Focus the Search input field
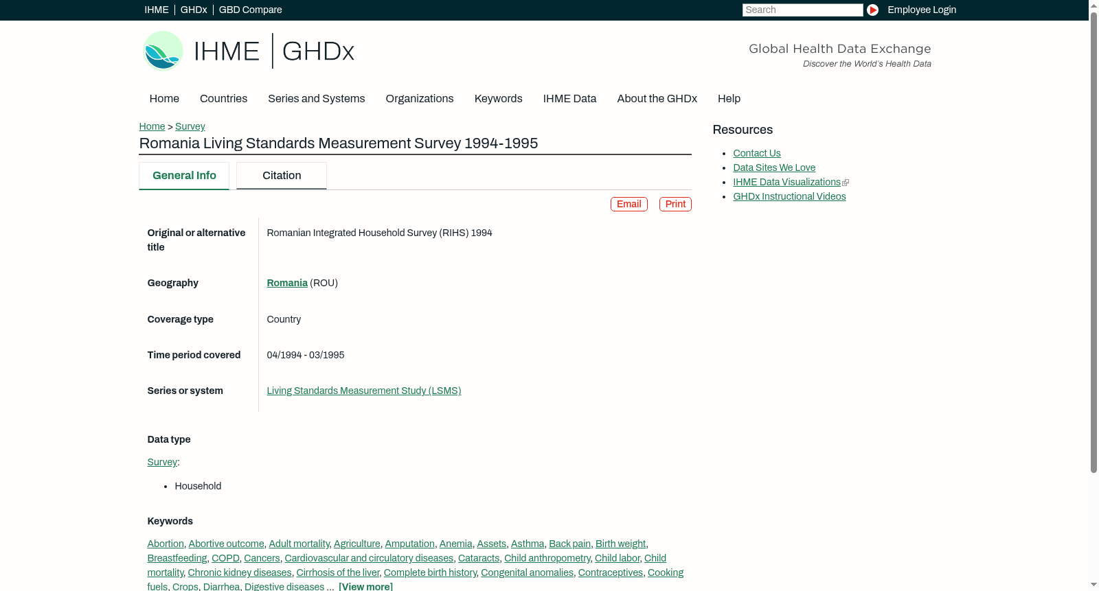The height and width of the screenshot is (591, 1099). click(802, 10)
